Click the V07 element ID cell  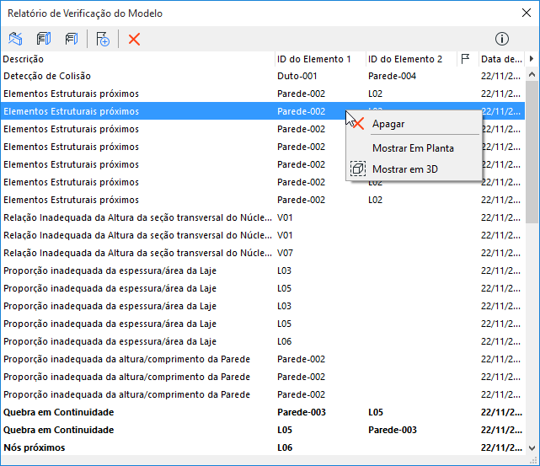[x=285, y=253]
